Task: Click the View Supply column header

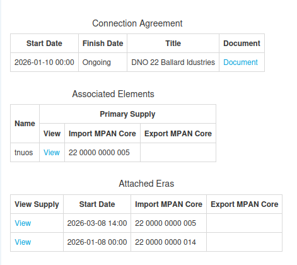Action: [x=37, y=204]
